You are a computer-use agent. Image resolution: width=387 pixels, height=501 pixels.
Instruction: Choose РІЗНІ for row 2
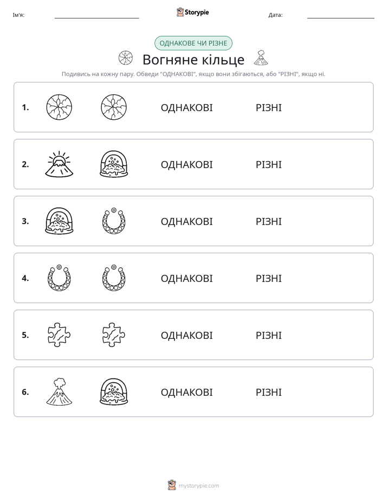click(268, 164)
